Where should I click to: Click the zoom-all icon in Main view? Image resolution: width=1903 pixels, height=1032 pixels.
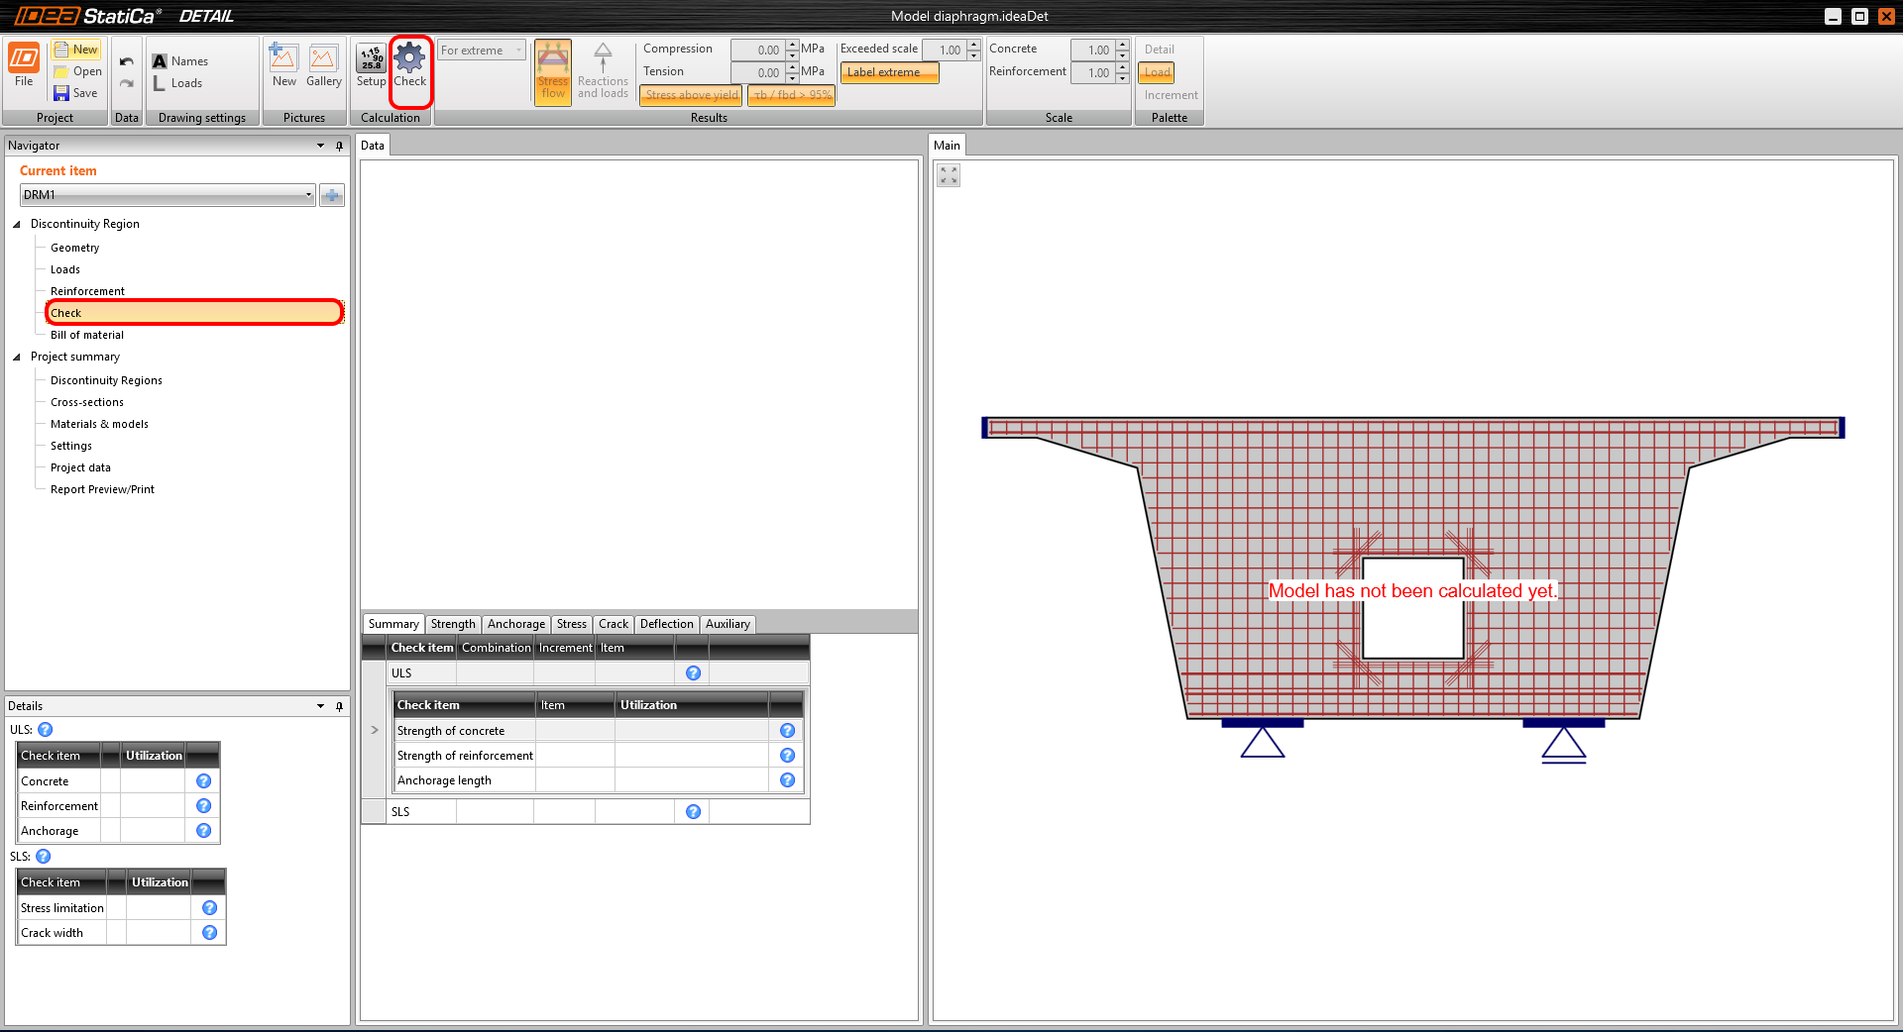949,175
